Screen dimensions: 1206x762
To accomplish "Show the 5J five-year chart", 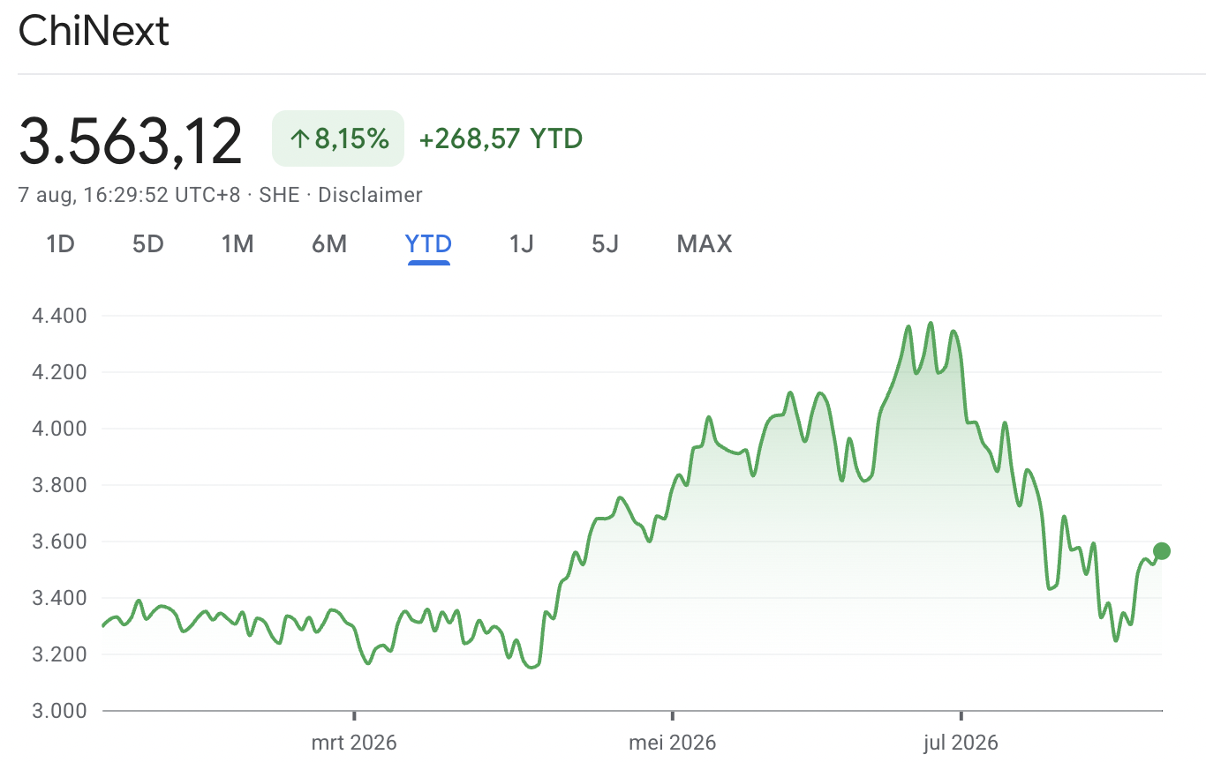I will (605, 243).
